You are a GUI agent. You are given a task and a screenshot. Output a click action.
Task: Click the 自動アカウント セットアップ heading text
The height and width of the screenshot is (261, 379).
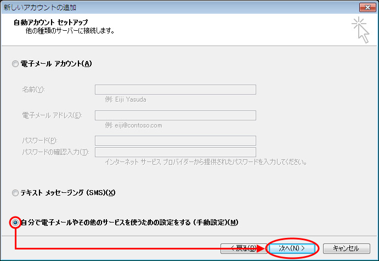click(x=51, y=23)
